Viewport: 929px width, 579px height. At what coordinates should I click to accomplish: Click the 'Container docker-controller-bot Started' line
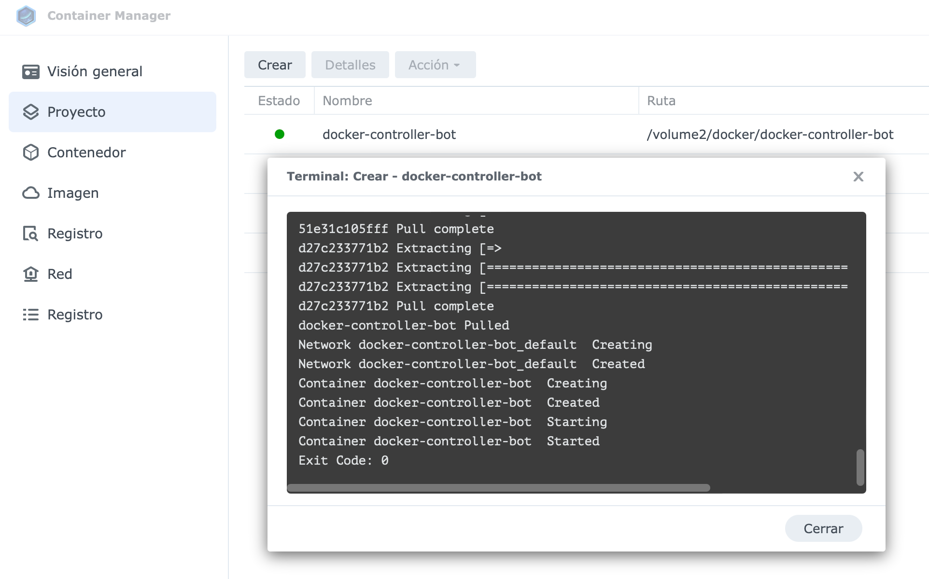449,441
